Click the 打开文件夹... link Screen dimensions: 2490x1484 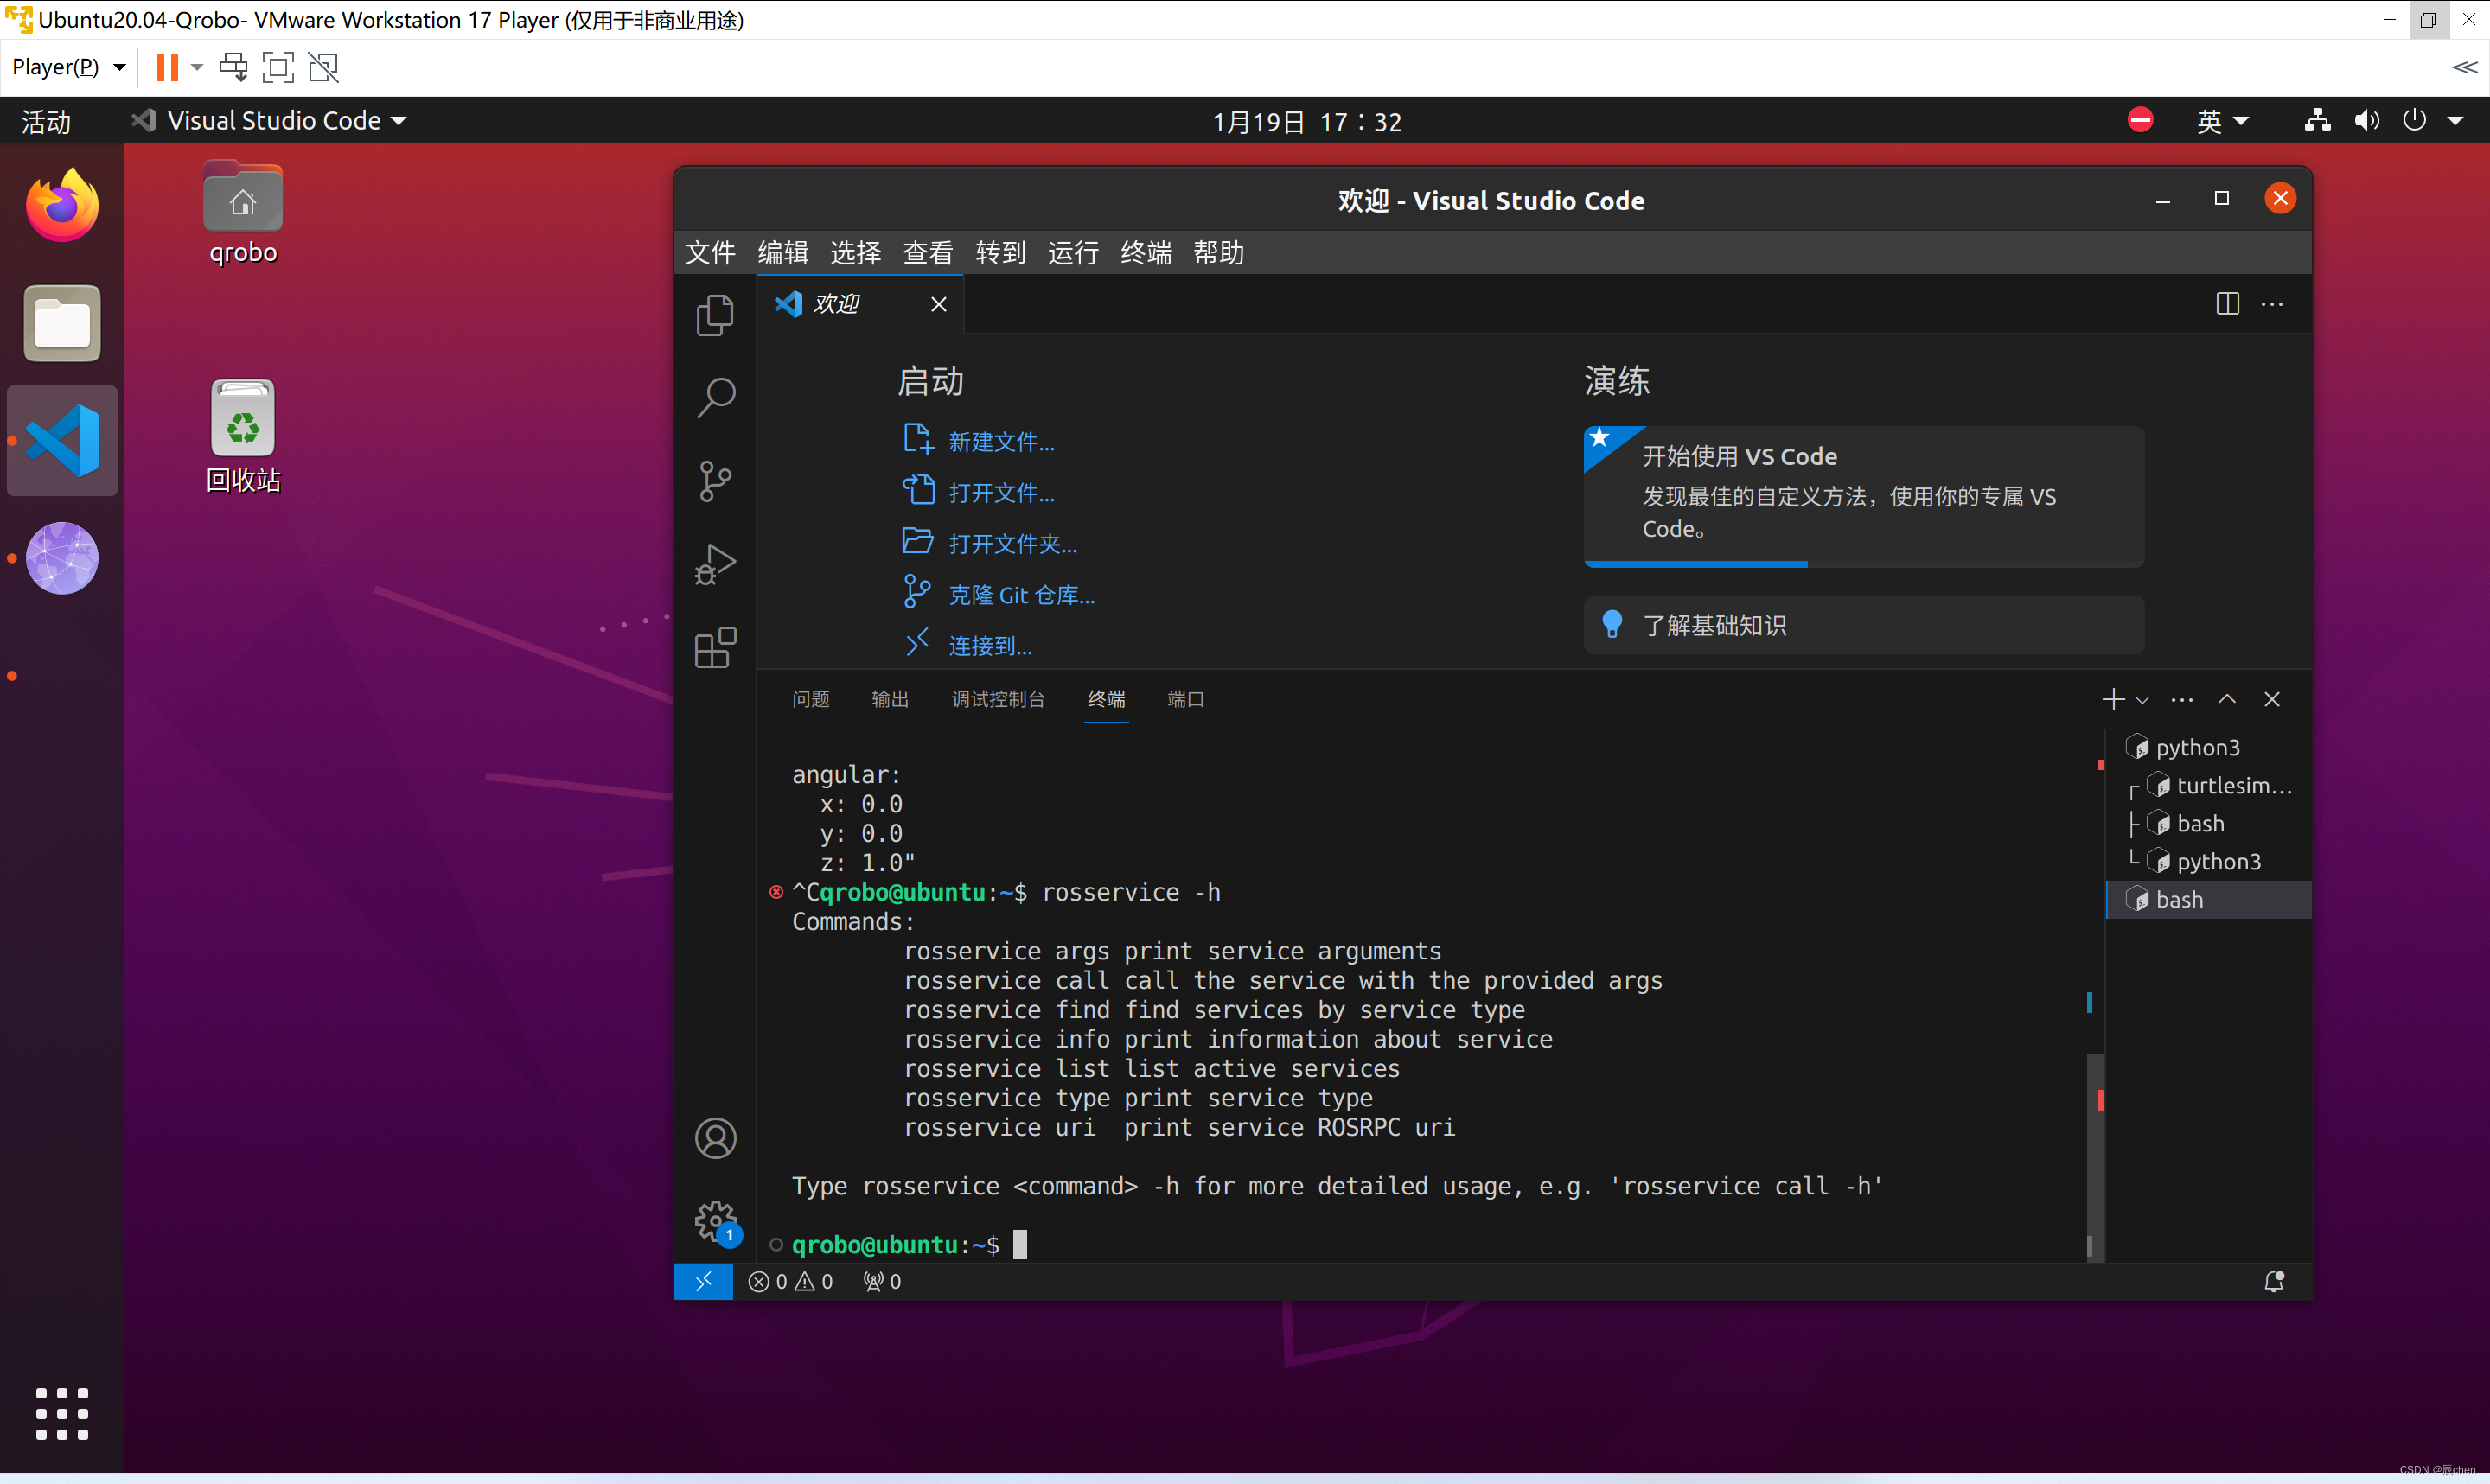(1012, 544)
